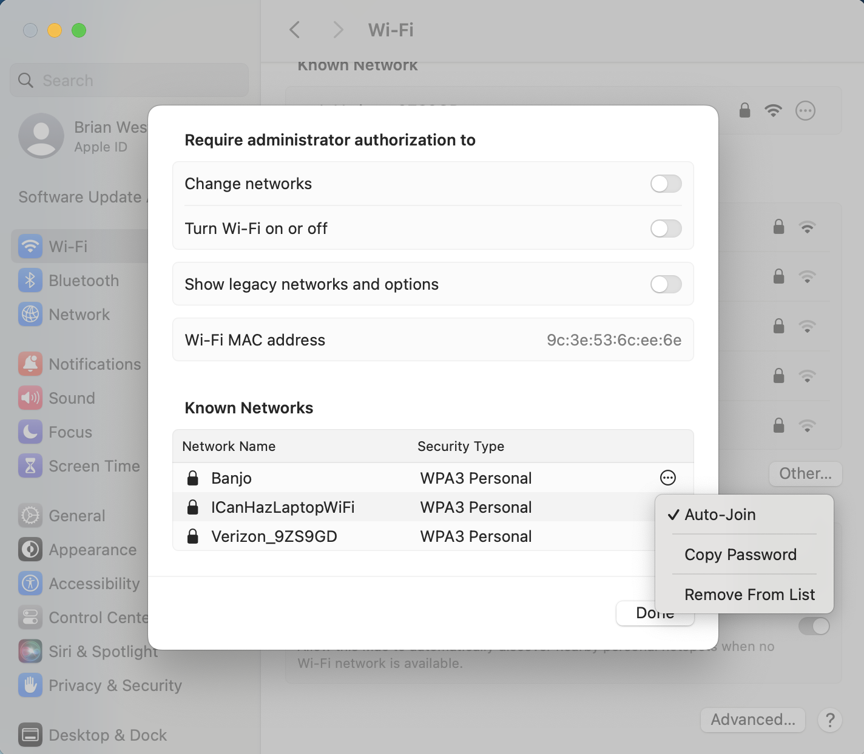864x754 pixels.
Task: Open the Privacy & Security hand icon
Action: pyautogui.click(x=30, y=685)
